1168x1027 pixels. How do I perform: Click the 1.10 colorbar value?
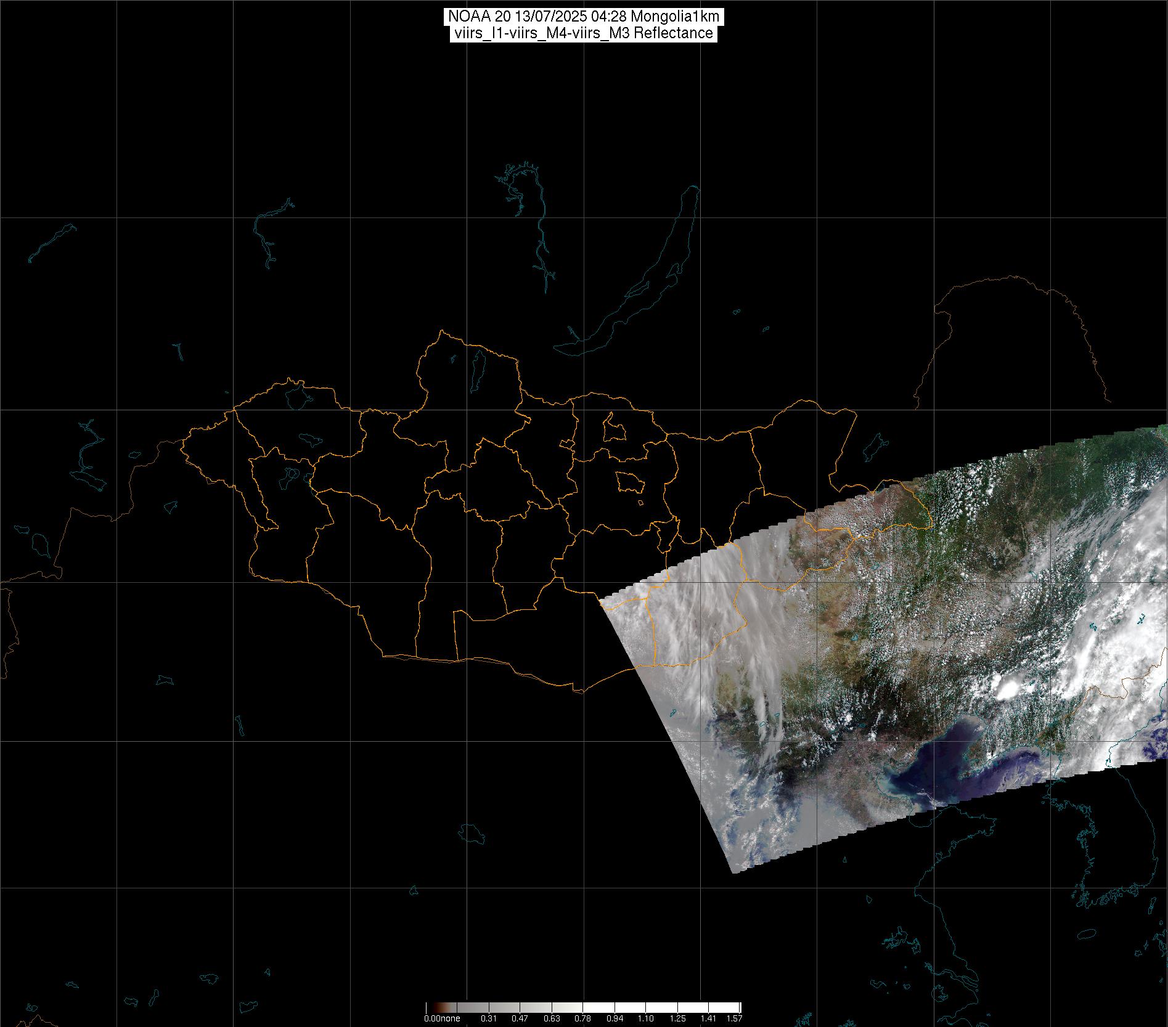point(645,1018)
